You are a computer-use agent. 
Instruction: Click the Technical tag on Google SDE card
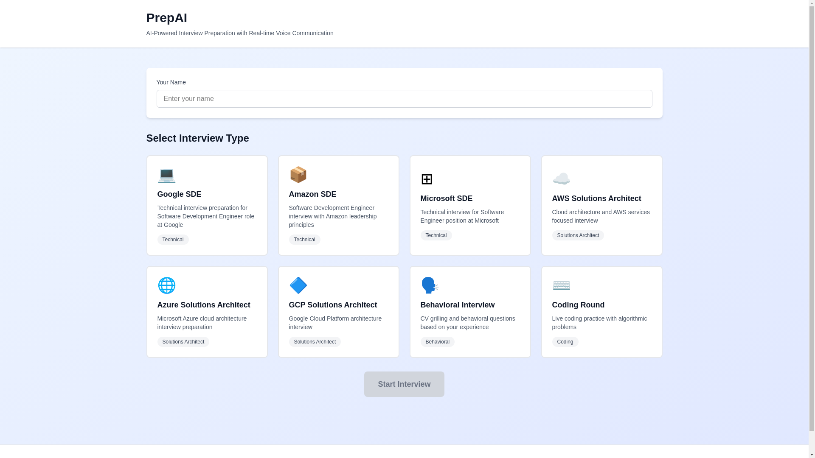point(173,240)
